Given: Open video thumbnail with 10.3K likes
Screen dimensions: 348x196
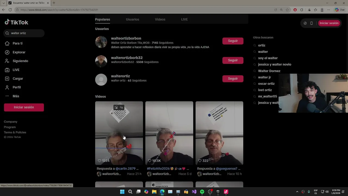Looking at the screenshot, I should (169, 133).
